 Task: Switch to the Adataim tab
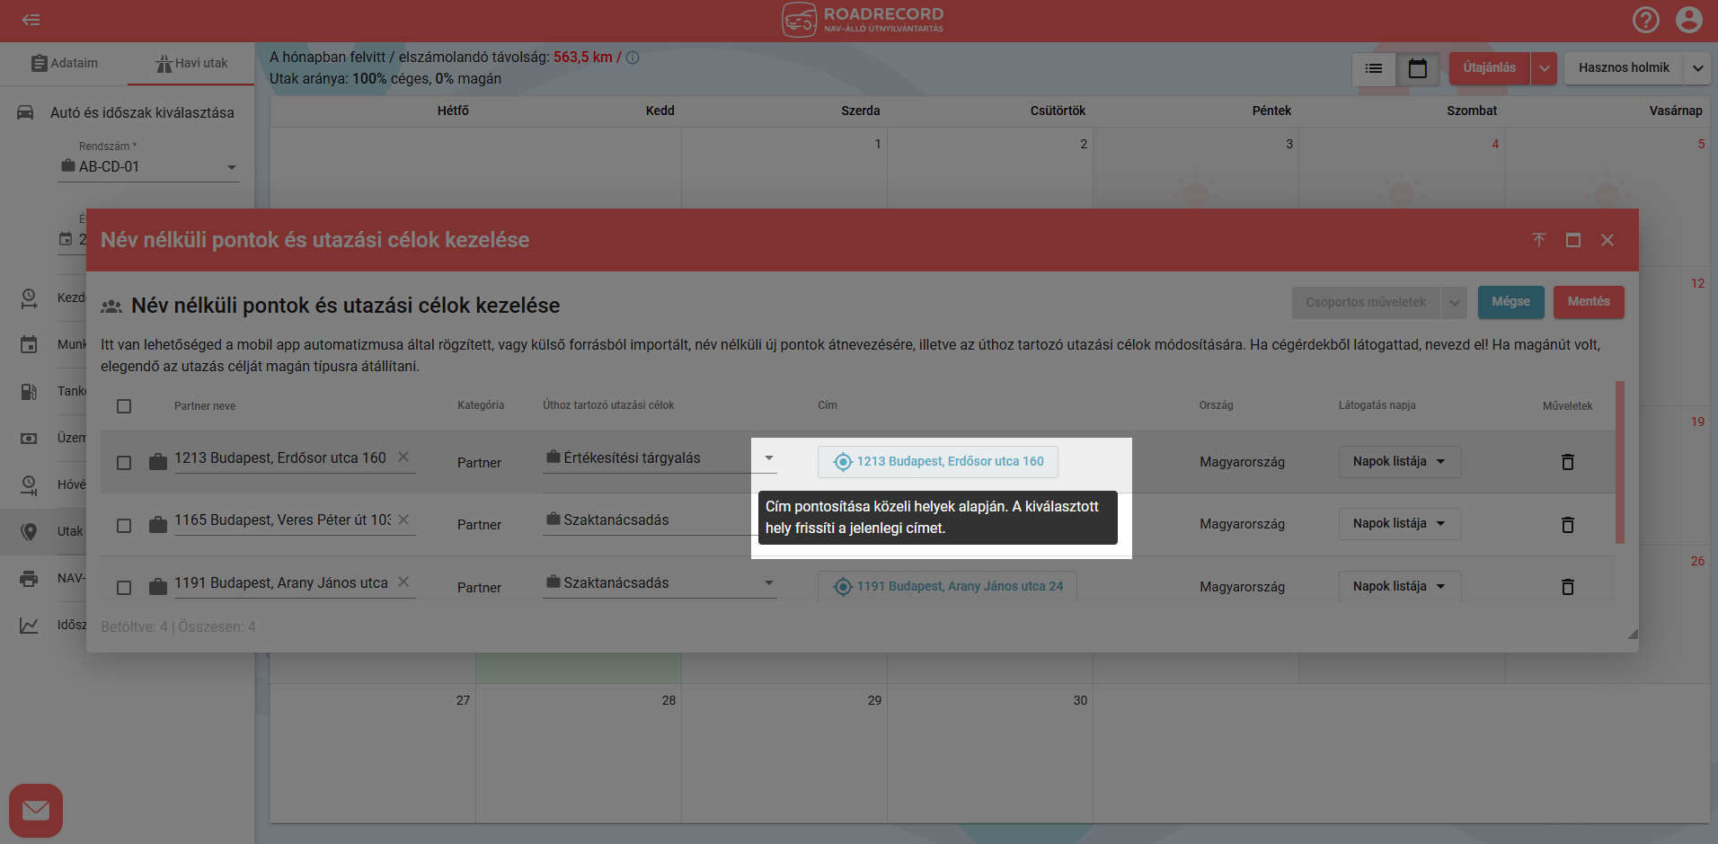point(65,64)
